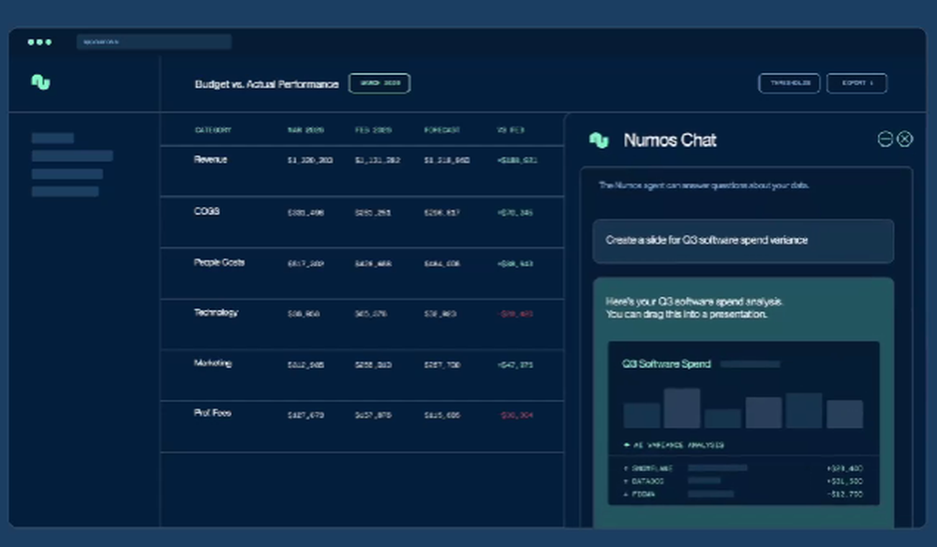Click the decrease arrow next to Figma
Image resolution: width=937 pixels, height=547 pixels.
[x=626, y=491]
